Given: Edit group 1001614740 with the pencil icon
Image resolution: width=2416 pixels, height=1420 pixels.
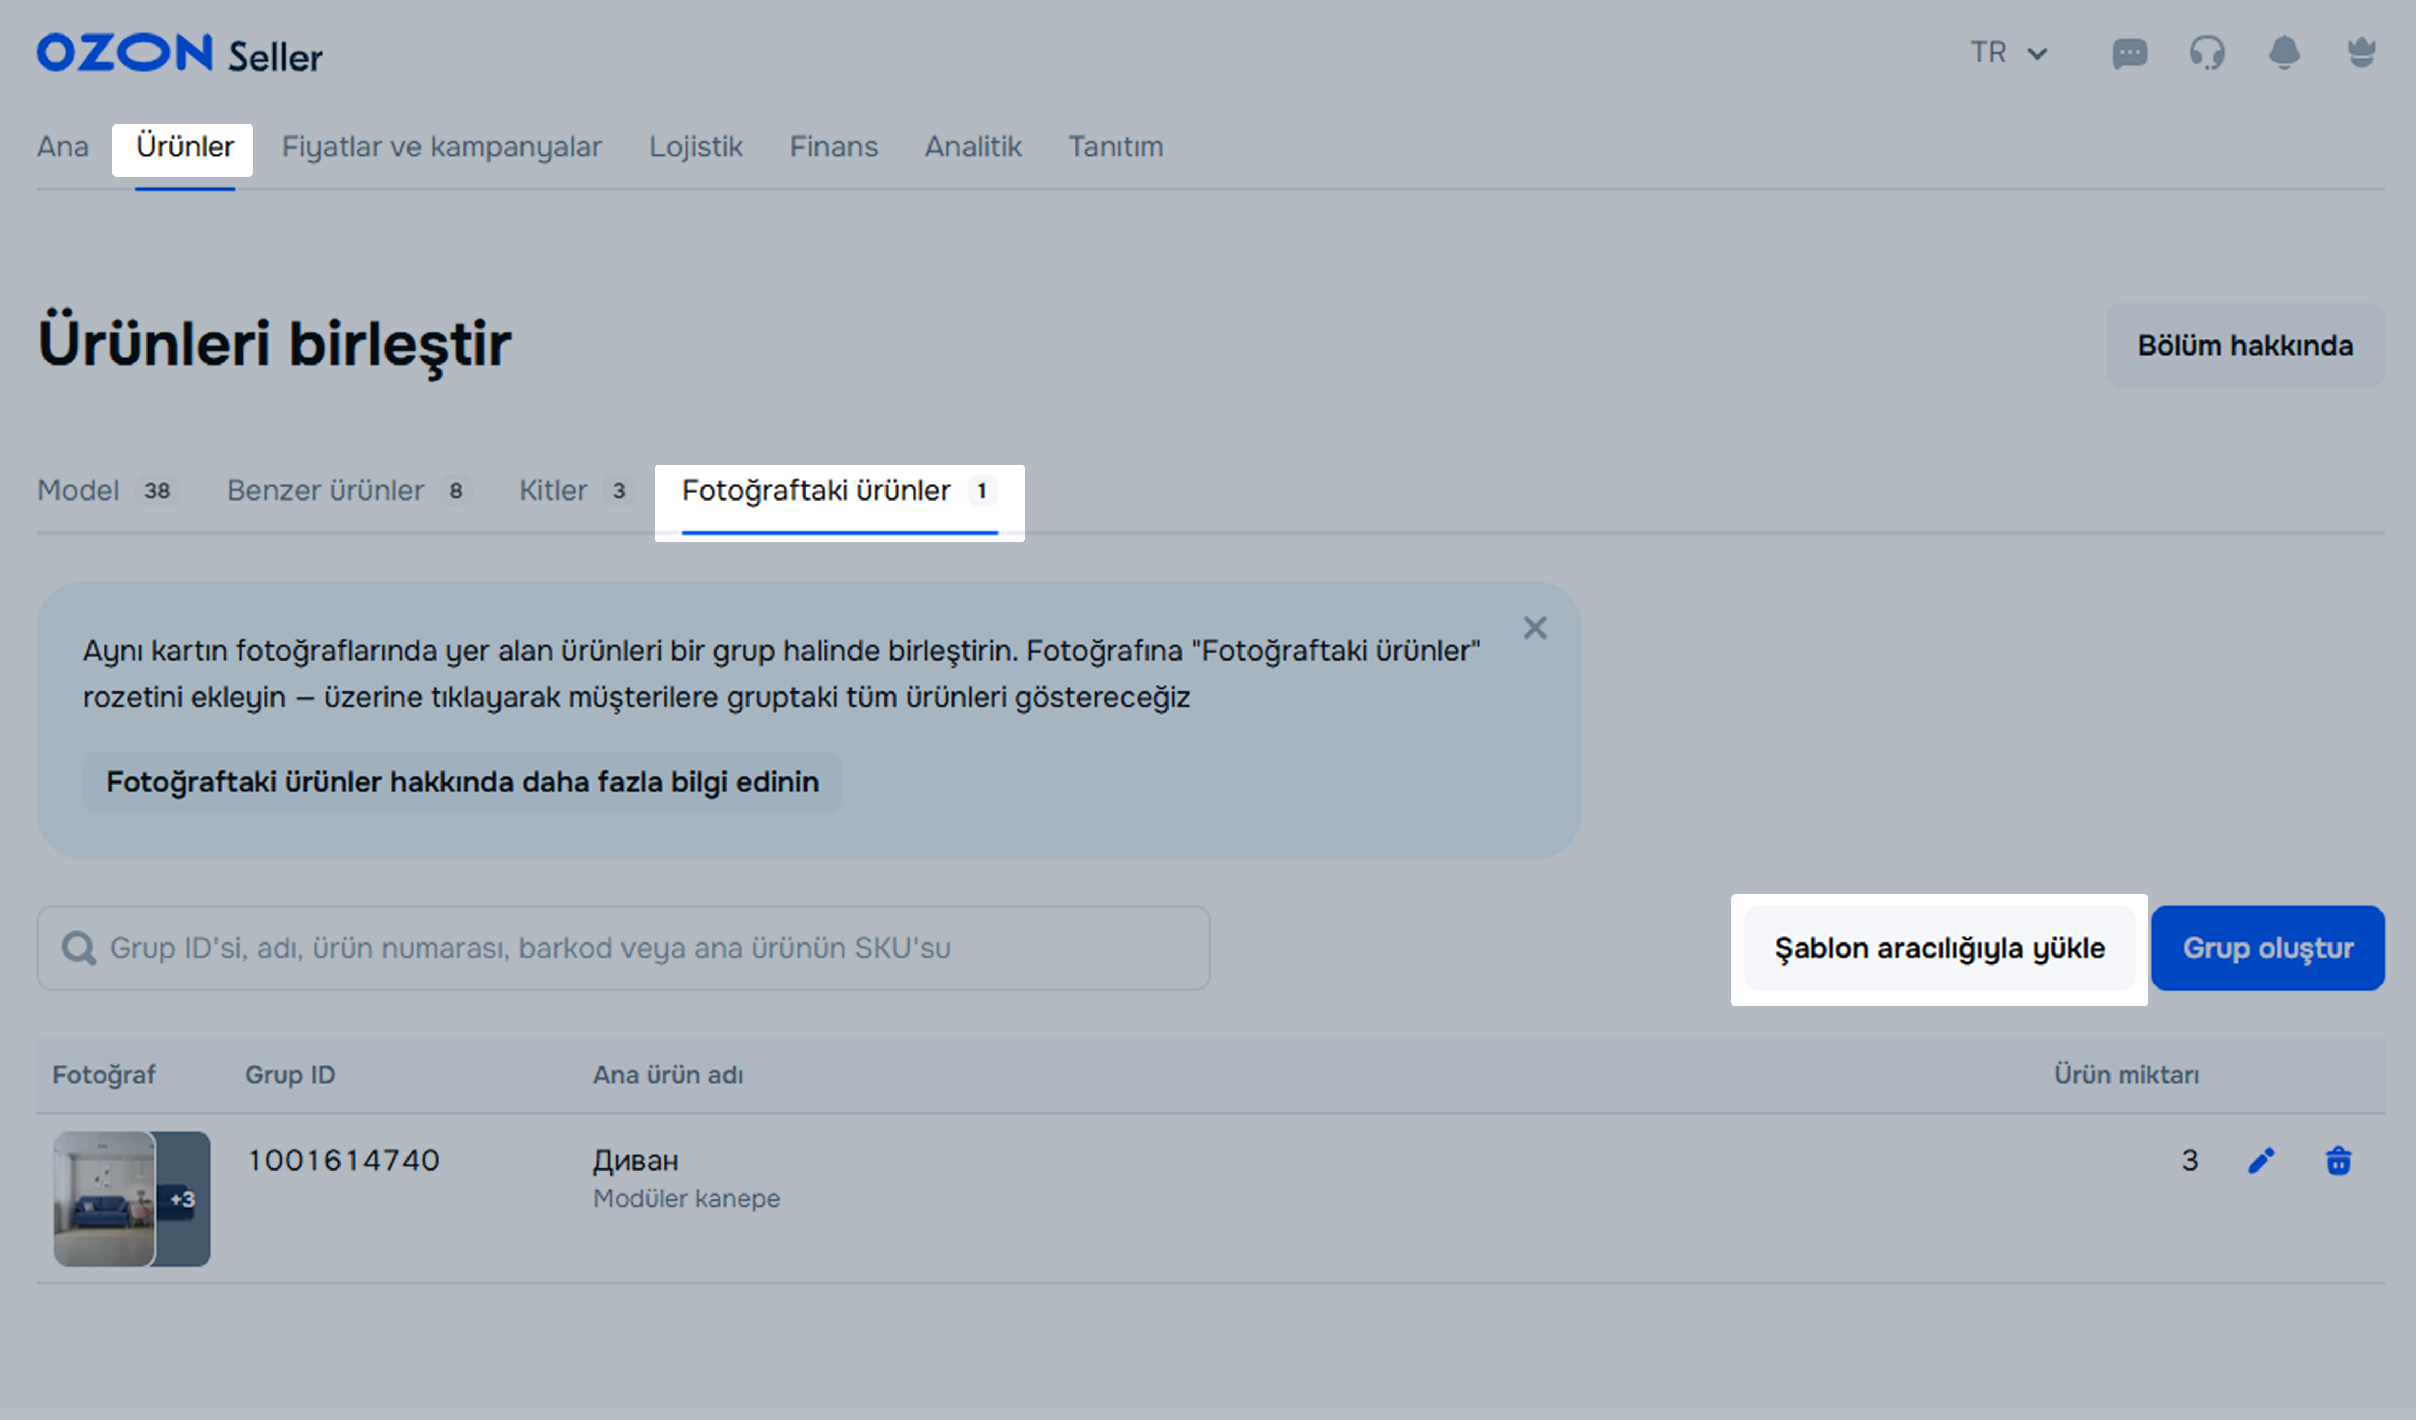Looking at the screenshot, I should coord(2261,1161).
